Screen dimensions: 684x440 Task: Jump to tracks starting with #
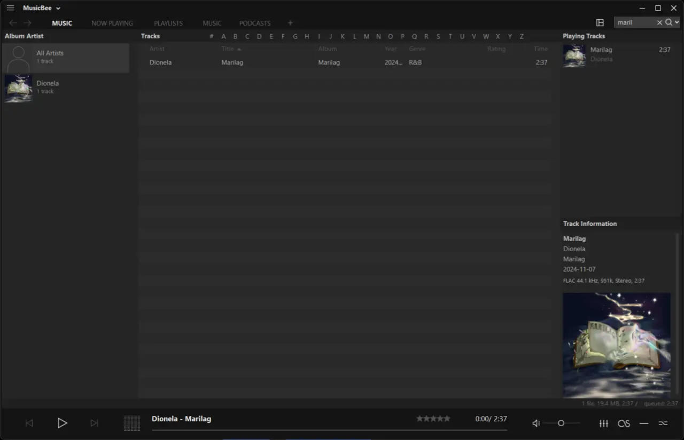pos(212,36)
